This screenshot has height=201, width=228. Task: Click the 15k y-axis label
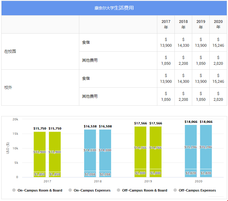pos(15,134)
